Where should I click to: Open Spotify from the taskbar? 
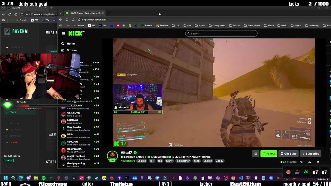43,178
